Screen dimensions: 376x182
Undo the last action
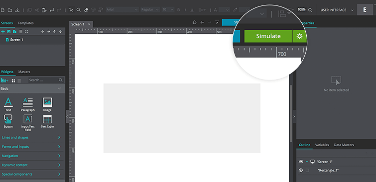tap(52, 10)
